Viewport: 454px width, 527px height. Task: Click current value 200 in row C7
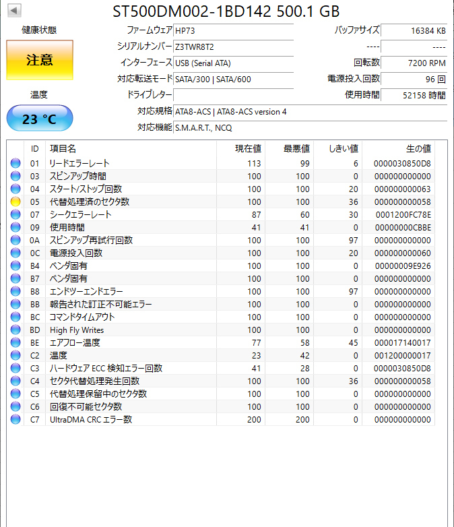pyautogui.click(x=254, y=419)
